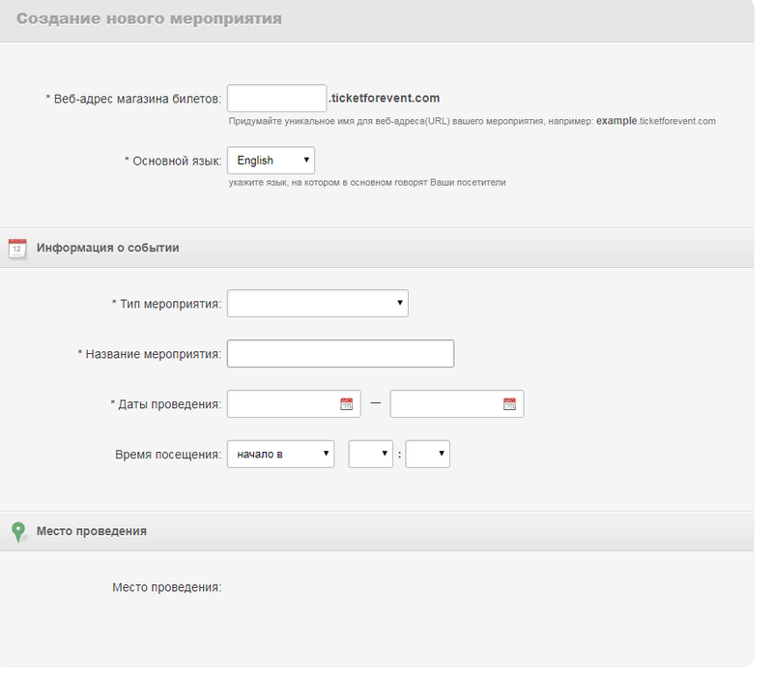
Task: Click the Место проведения section header title
Action: 92,531
